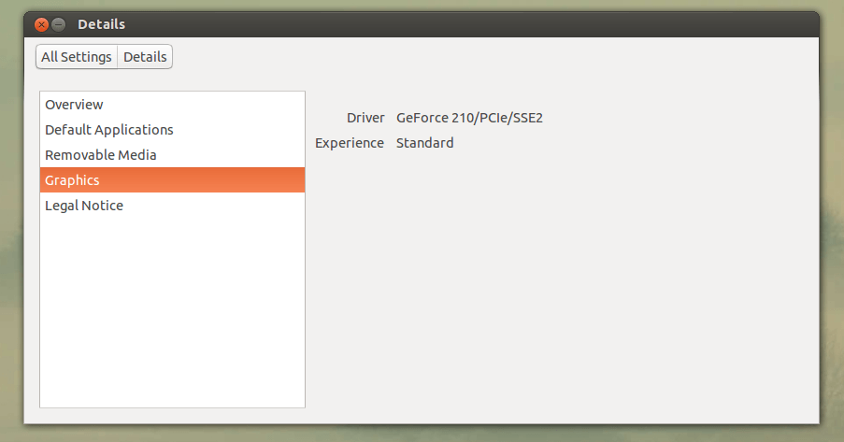Close the Details window
This screenshot has height=442, width=844.
(x=41, y=24)
